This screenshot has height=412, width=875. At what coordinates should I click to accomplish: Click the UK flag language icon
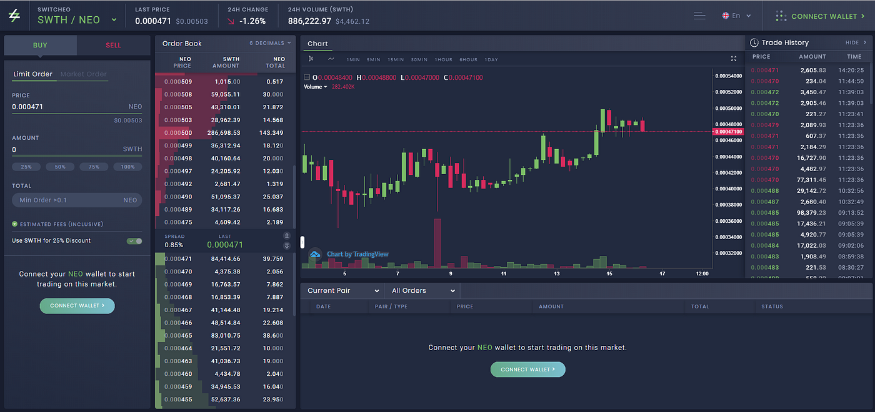(x=726, y=16)
